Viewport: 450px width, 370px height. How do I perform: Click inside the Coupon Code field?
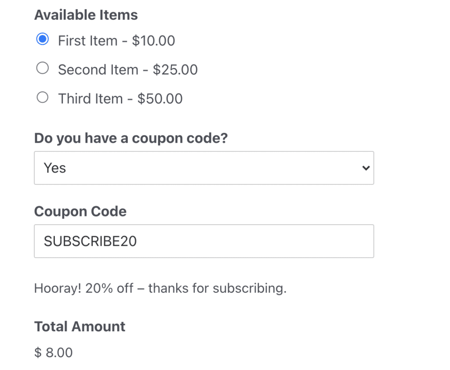pos(203,241)
